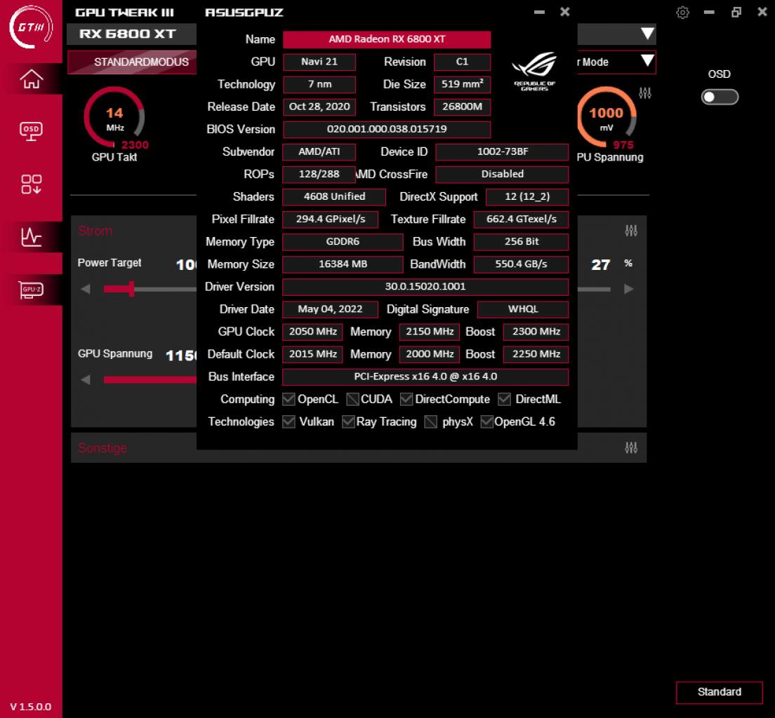Click the 16384 MB memory size value

pos(343,264)
